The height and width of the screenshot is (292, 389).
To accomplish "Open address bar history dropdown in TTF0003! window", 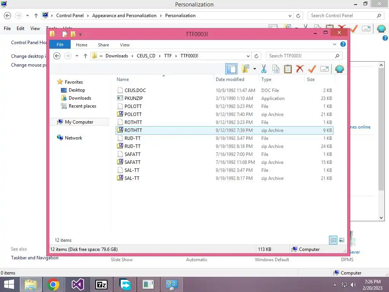I will pos(248,56).
